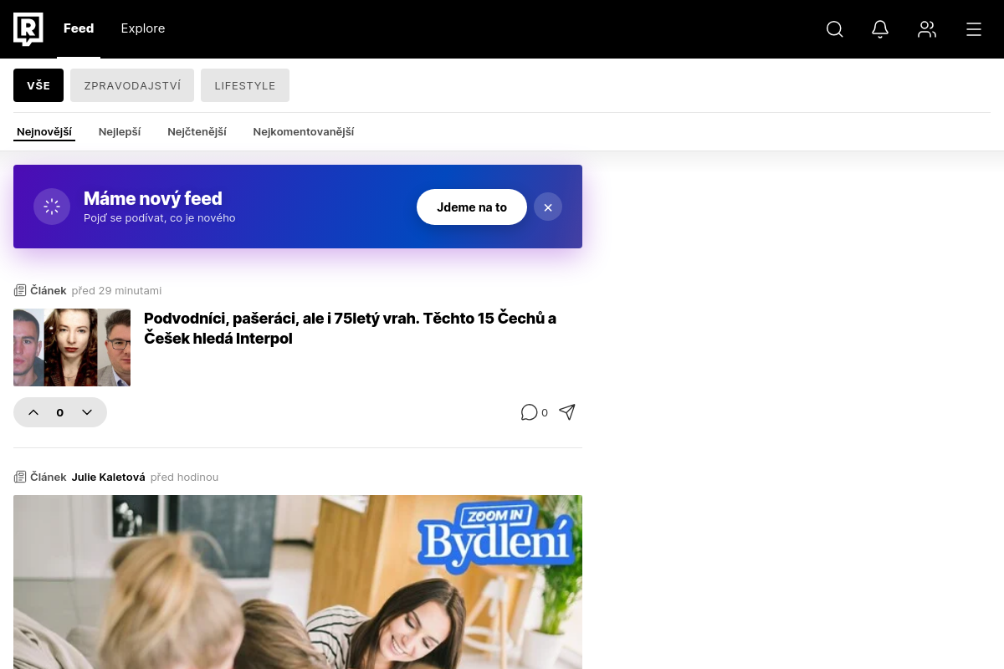This screenshot has width=1004, height=669.
Task: Click the article type icon above Interpol post
Action: pyautogui.click(x=20, y=290)
